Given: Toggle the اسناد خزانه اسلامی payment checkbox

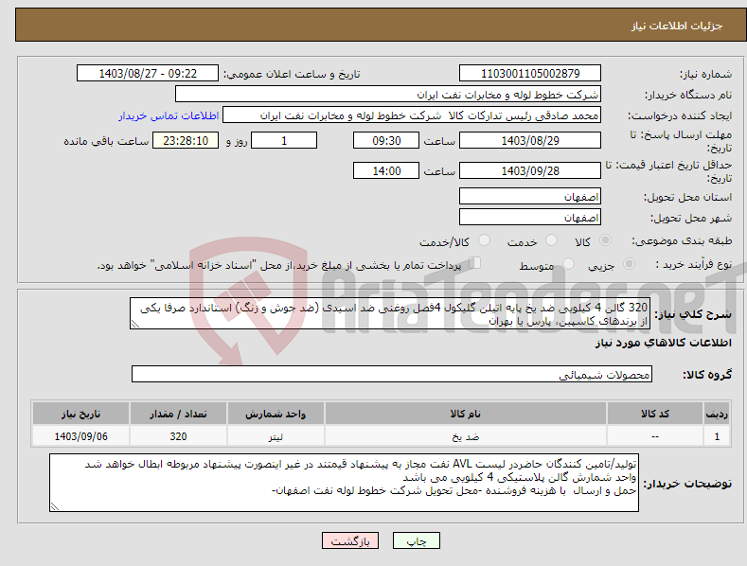Looking at the screenshot, I should [474, 263].
